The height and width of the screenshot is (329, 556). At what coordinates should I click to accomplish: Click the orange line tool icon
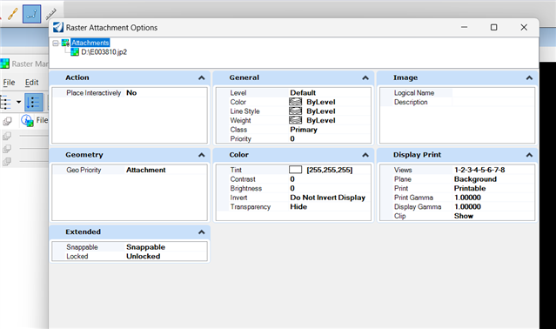[13, 14]
